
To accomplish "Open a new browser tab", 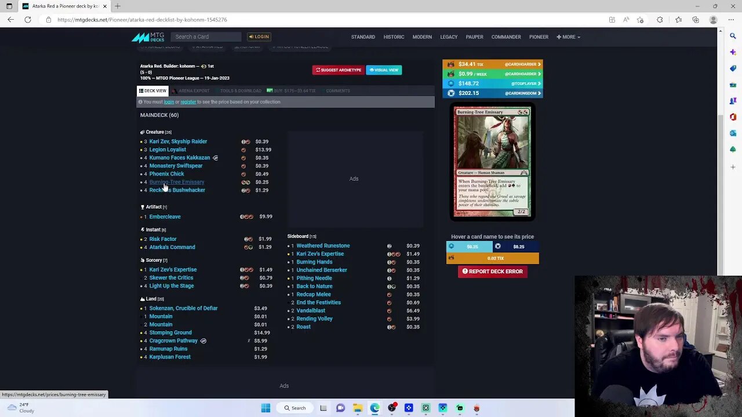I will tap(118, 6).
